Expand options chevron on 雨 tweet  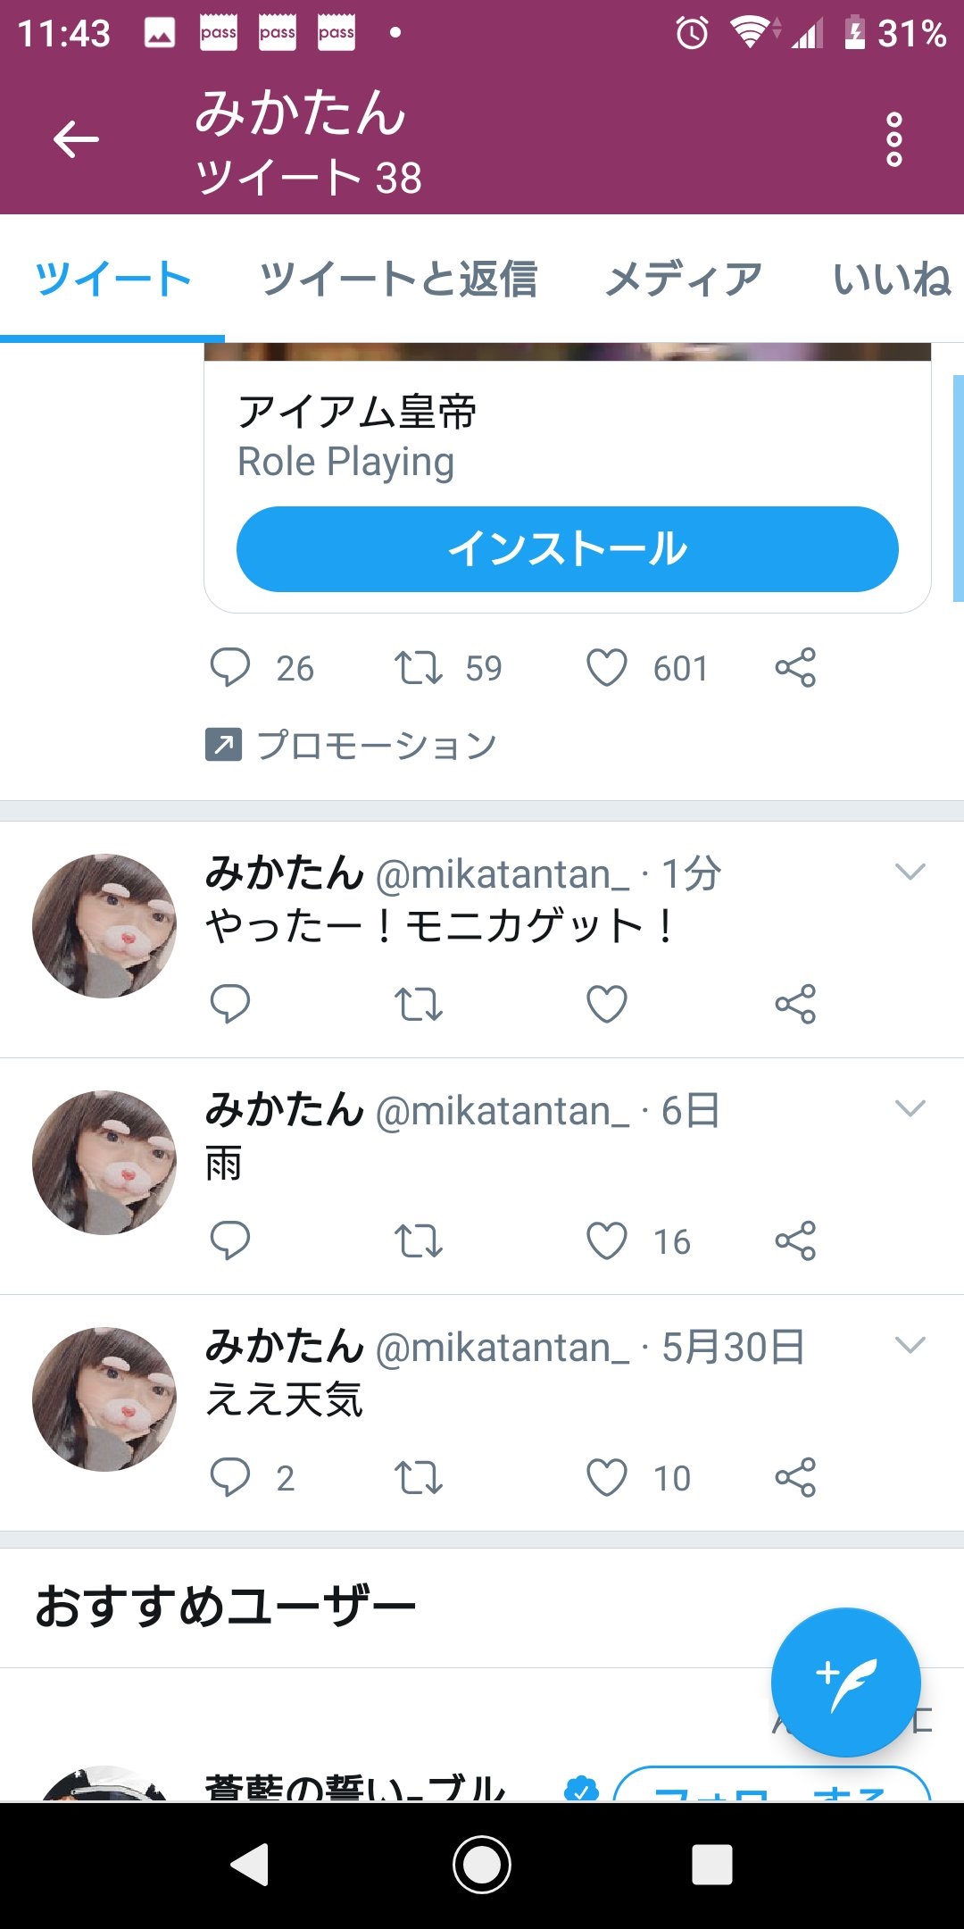point(910,1108)
